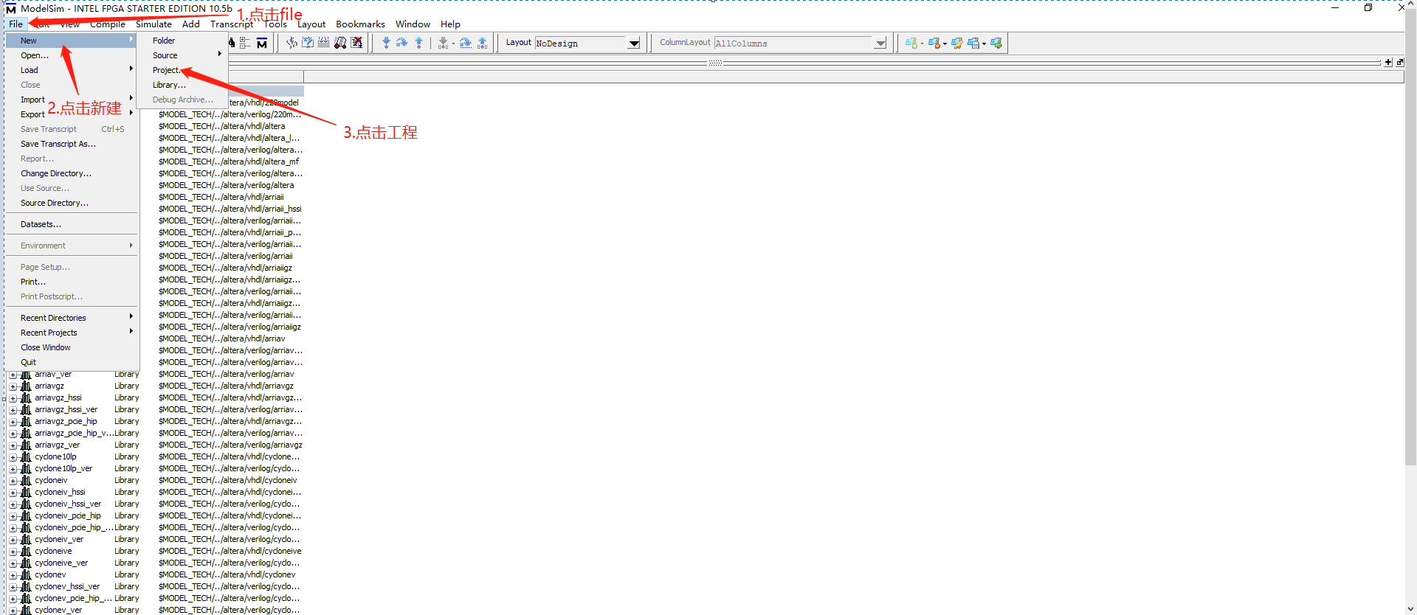
Task: Select Open... in the File menu
Action: pos(72,55)
